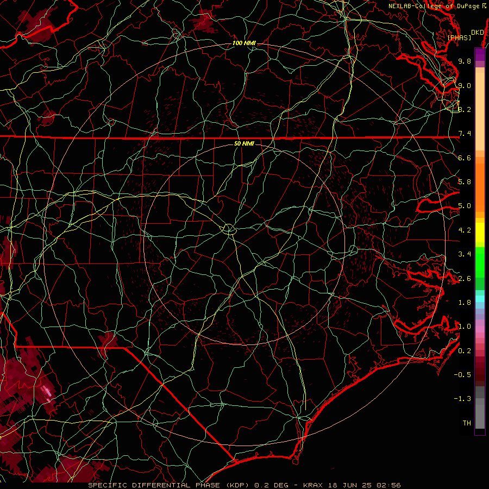Click the bright pink KDP echo core in the southwest
This screenshot has height=489, width=489.
click(47, 391)
